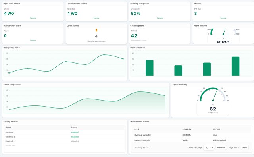Image resolution: width=254 pixels, height=157 pixels.
Task: Go to Next page of maintenance alarms
Action: click(x=244, y=147)
